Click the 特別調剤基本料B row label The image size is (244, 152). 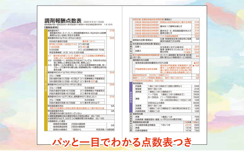click(x=56, y=111)
